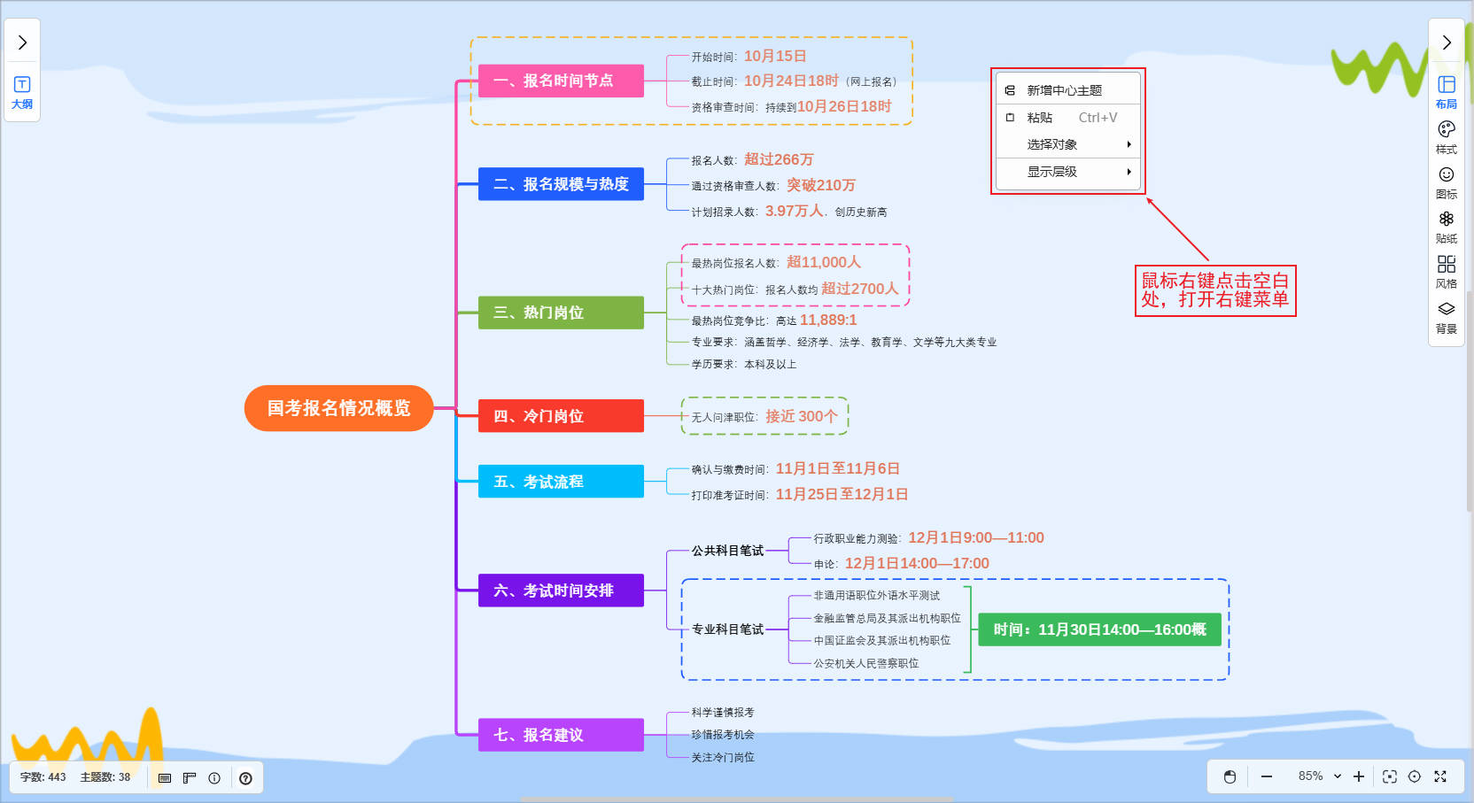This screenshot has height=803, width=1474.
Task: Click the ruler icon in status bar
Action: pos(190,778)
